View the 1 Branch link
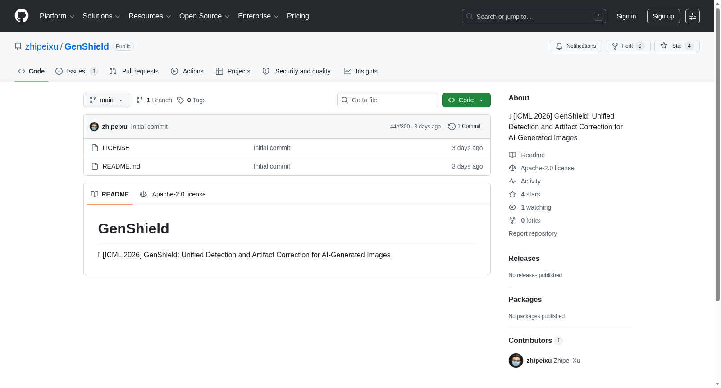 [x=154, y=100]
